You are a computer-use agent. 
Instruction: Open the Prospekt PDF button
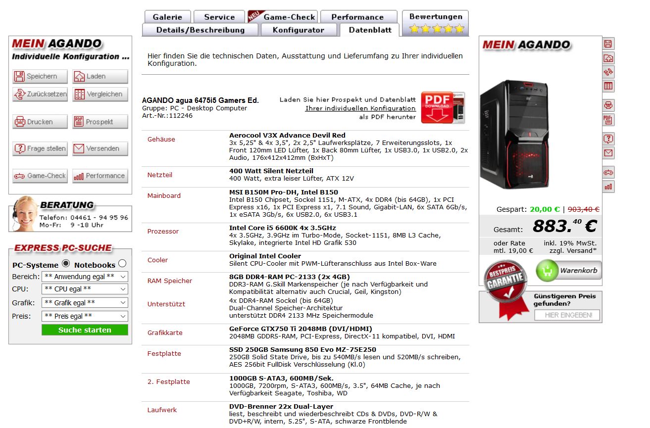point(100,122)
